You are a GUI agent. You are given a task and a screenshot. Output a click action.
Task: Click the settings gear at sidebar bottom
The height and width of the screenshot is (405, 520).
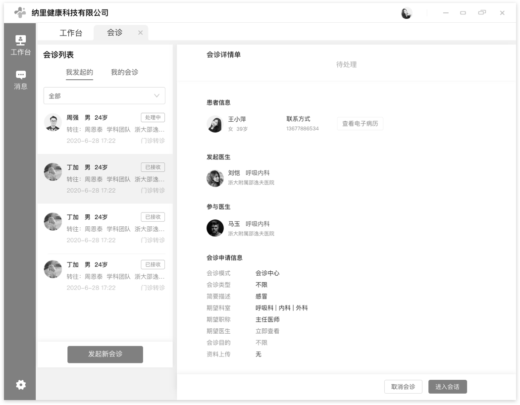(20, 385)
